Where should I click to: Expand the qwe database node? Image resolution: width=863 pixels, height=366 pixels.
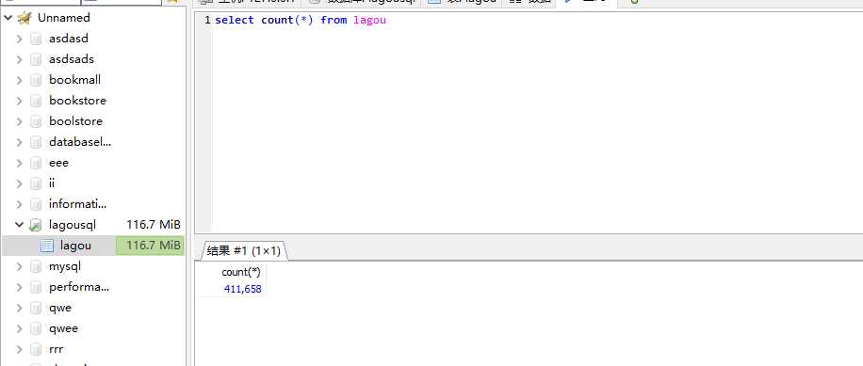click(x=19, y=308)
